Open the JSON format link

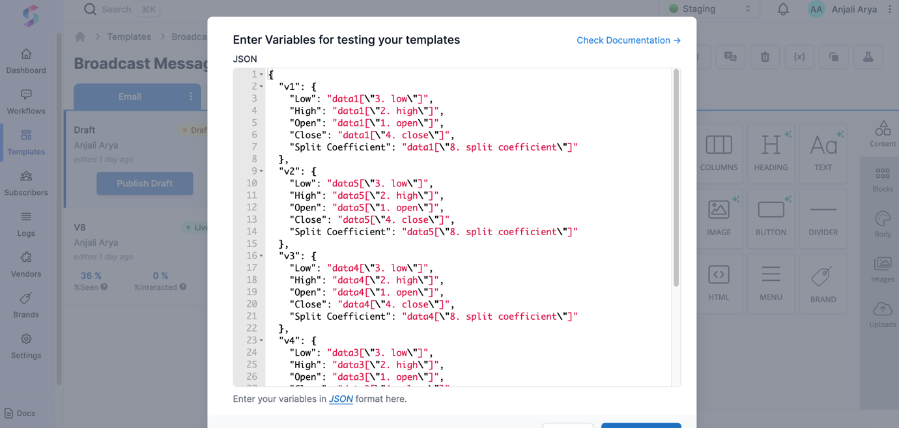341,399
